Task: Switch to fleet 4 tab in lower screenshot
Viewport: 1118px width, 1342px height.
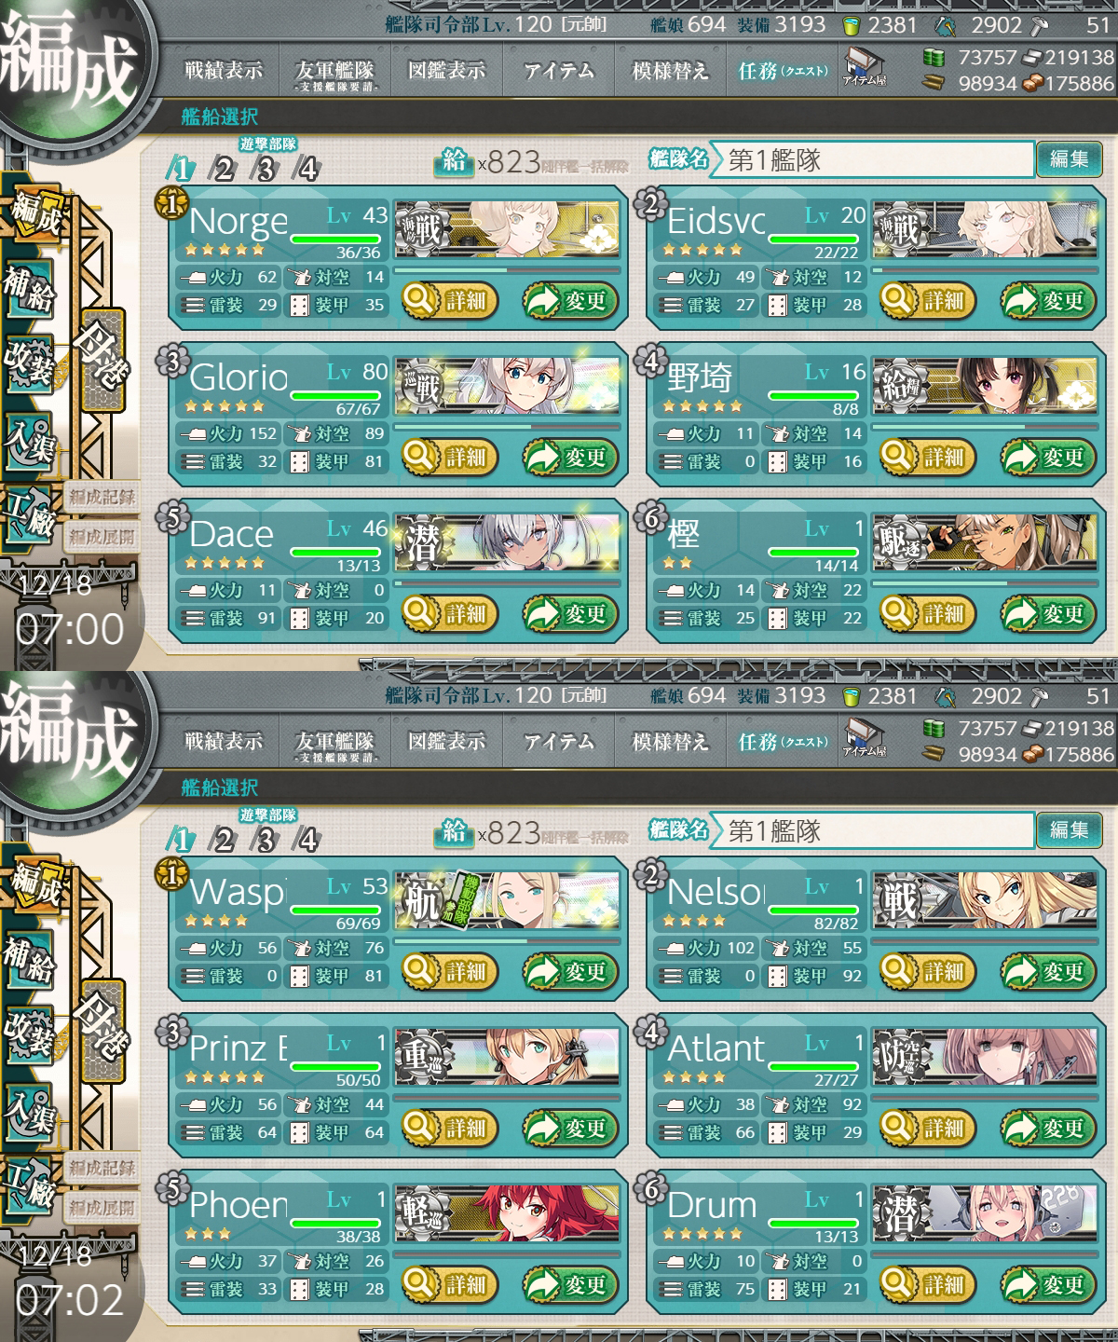Action: tap(307, 840)
